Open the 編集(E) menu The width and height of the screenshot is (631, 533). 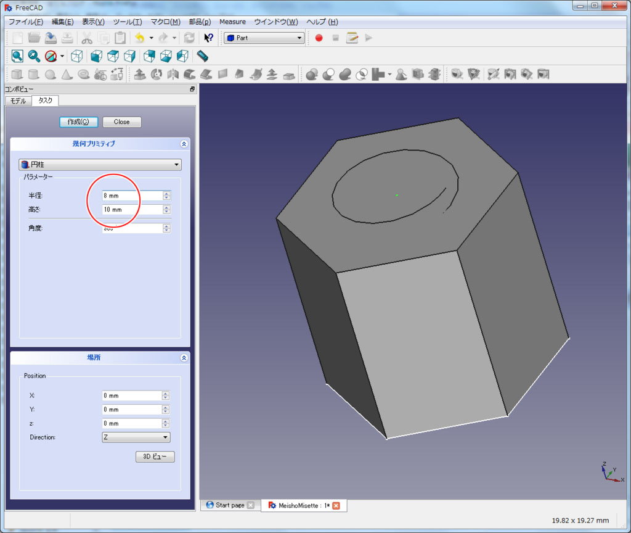62,22
